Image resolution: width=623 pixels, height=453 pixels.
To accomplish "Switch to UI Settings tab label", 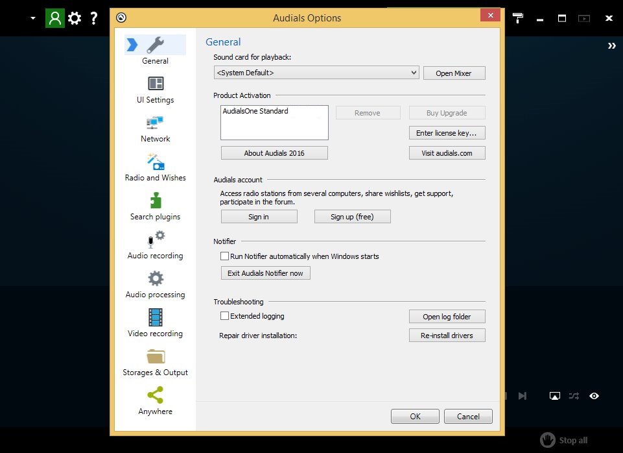I will 156,100.
